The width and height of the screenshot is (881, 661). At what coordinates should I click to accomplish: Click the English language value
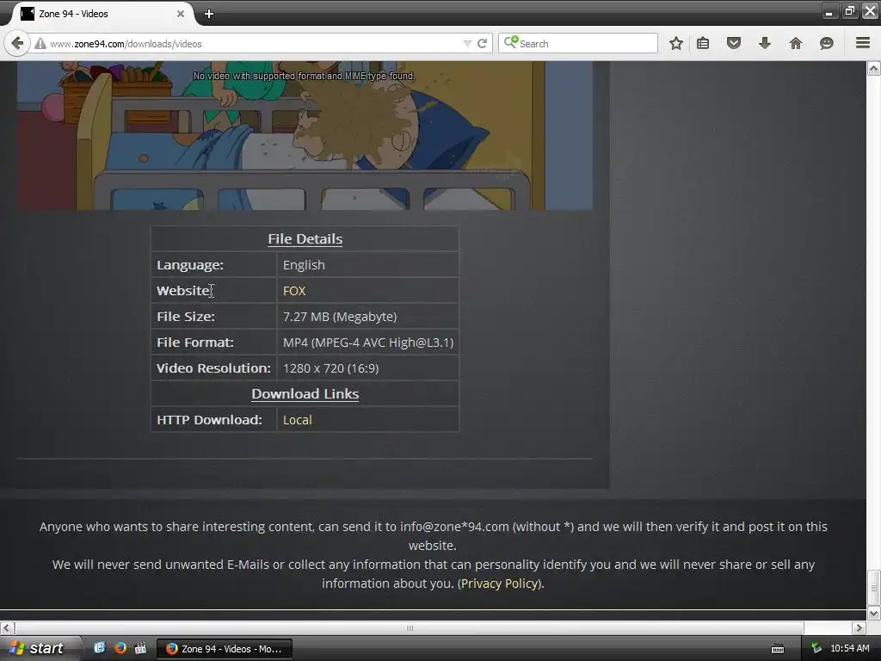click(304, 265)
